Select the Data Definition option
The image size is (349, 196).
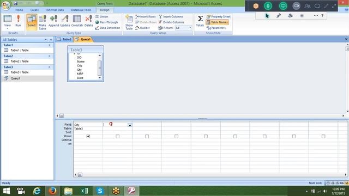pos(107,28)
